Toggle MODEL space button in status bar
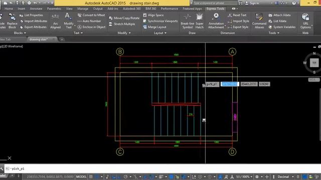321x180 pixels. (81, 176)
